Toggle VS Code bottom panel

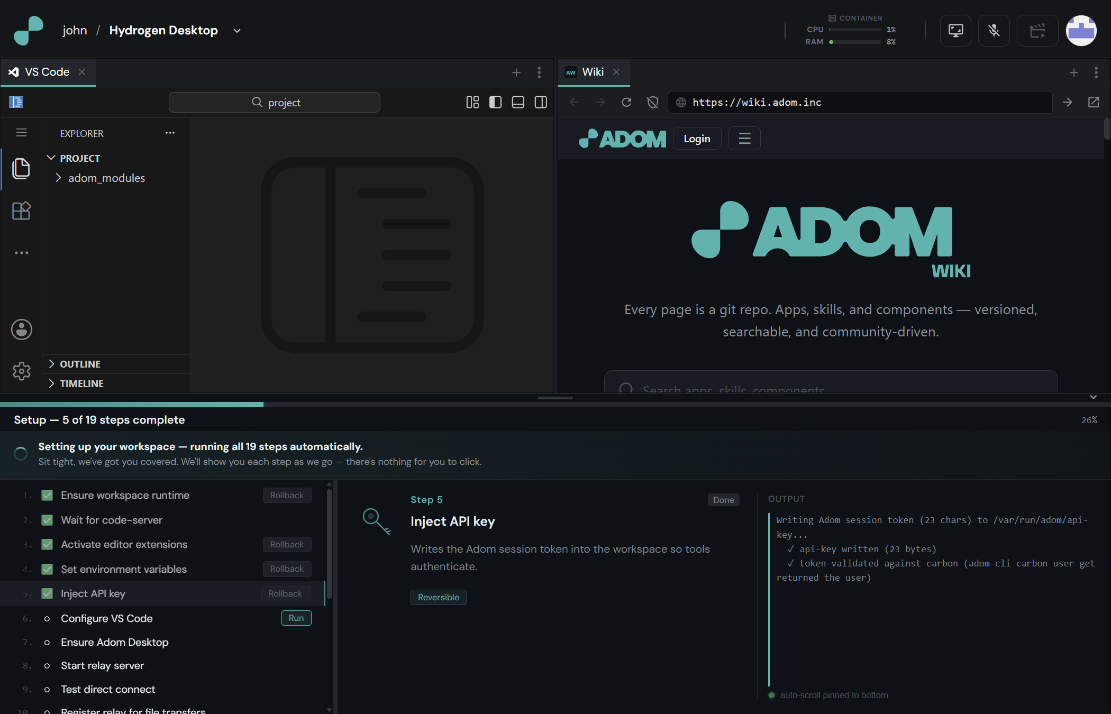(518, 102)
